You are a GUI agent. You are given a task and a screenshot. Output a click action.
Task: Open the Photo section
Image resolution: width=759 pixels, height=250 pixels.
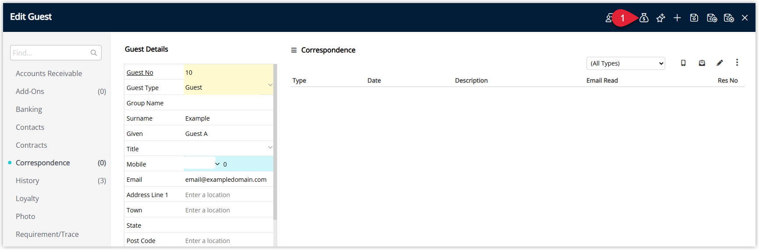pyautogui.click(x=25, y=216)
